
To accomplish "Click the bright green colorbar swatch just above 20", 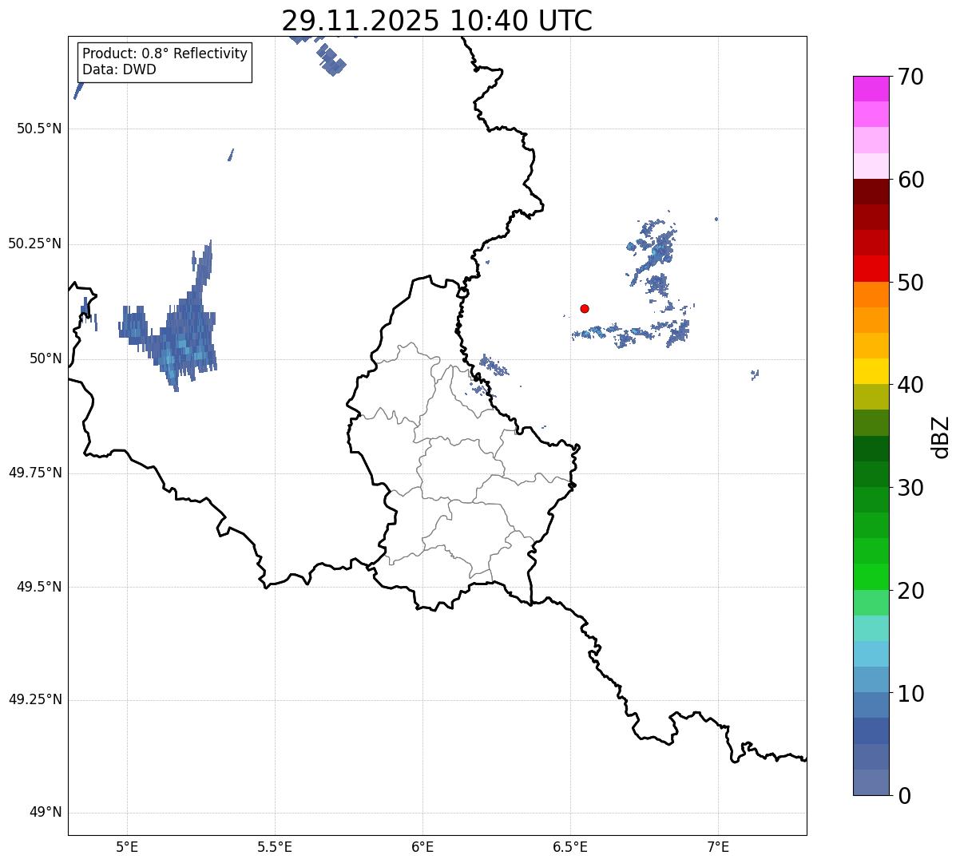I will click(871, 577).
